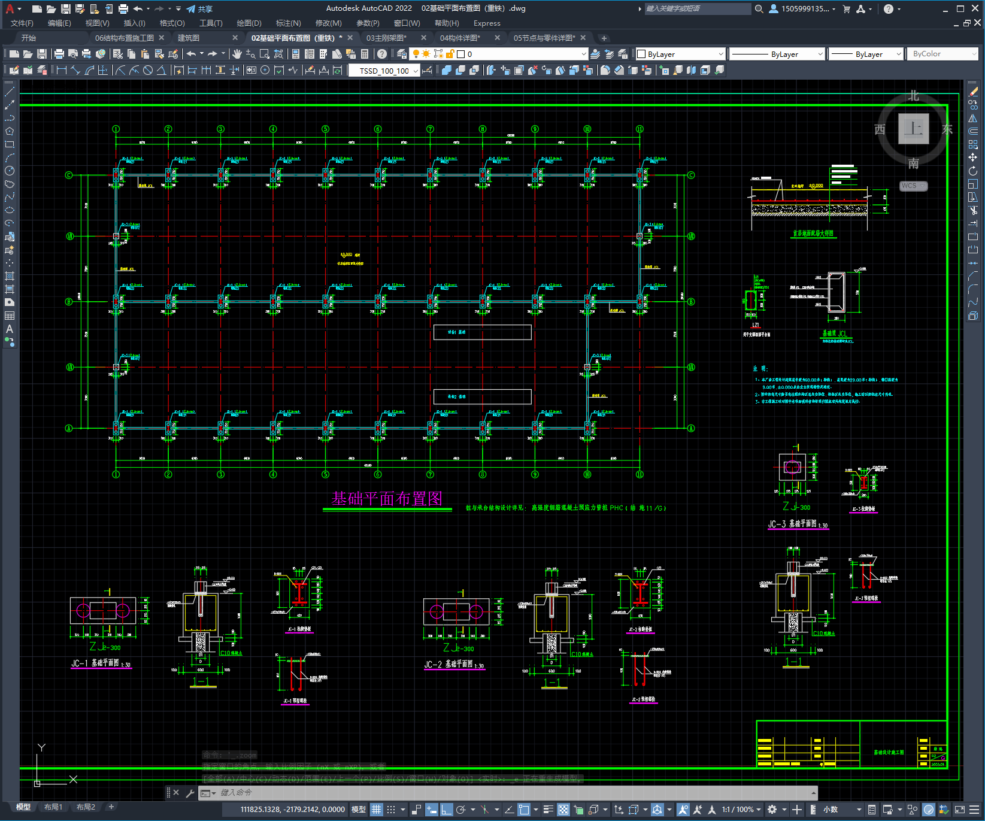The image size is (985, 821).
Task: Click the layer 0 color swatch
Action: pyautogui.click(x=461, y=54)
